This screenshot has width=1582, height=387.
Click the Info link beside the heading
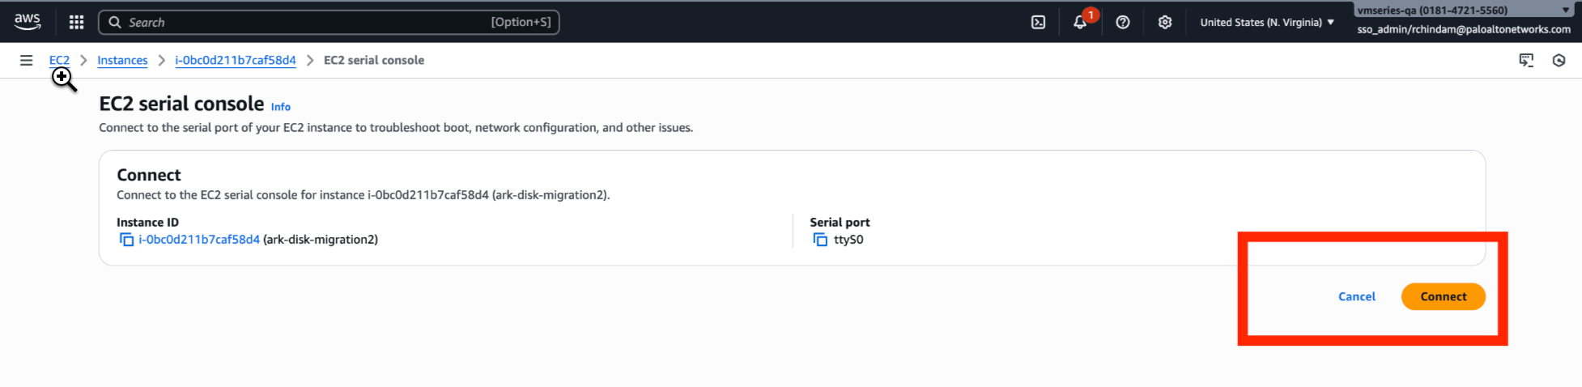coord(281,107)
